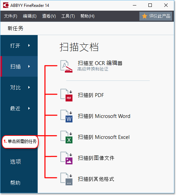
Task: Click the Scan to Microsoft Word icon
Action: point(66,116)
